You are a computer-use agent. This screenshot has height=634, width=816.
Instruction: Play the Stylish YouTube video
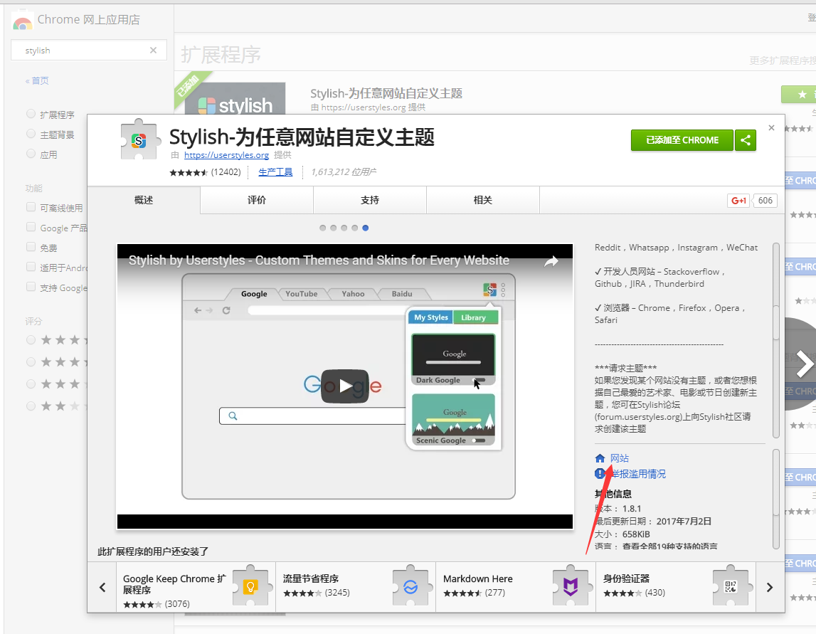pyautogui.click(x=344, y=386)
